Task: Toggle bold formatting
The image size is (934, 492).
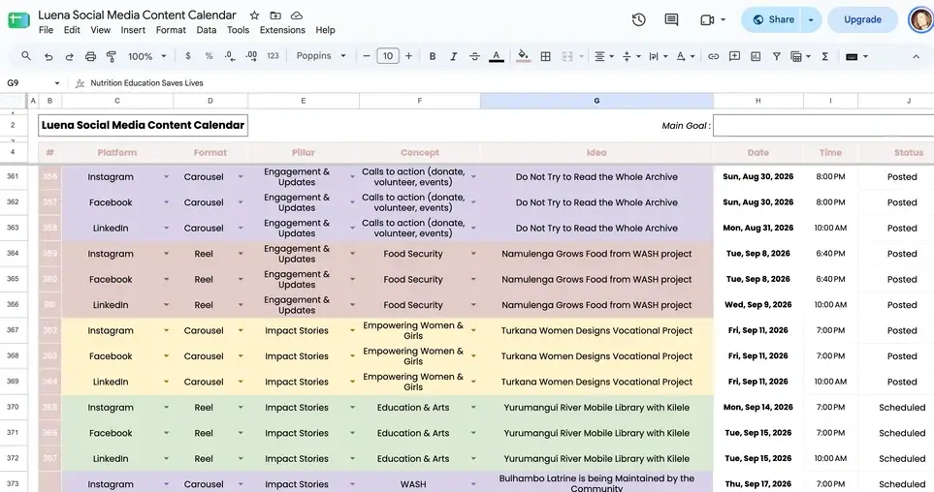Action: (433, 56)
